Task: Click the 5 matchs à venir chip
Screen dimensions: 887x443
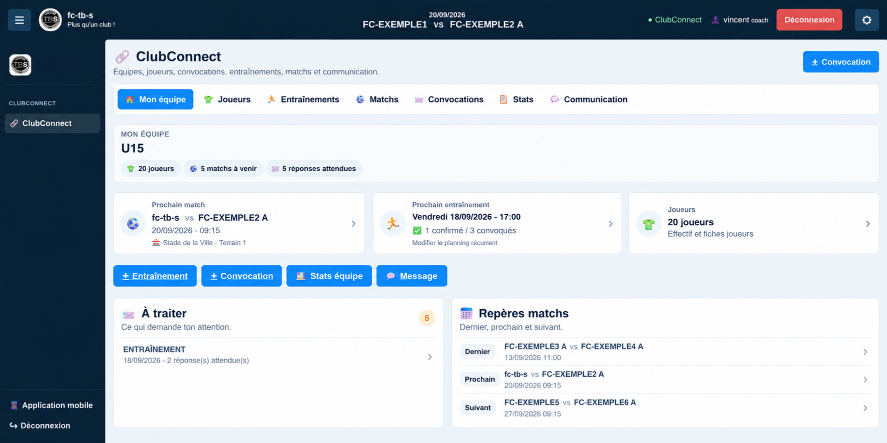Action: click(x=223, y=169)
